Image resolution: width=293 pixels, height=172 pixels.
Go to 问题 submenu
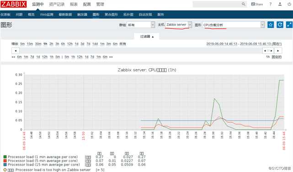(19, 14)
